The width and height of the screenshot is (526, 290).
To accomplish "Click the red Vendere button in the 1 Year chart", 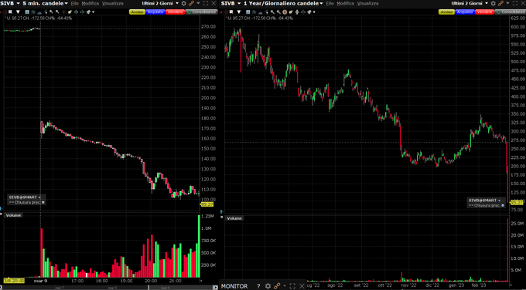I will click(x=484, y=12).
